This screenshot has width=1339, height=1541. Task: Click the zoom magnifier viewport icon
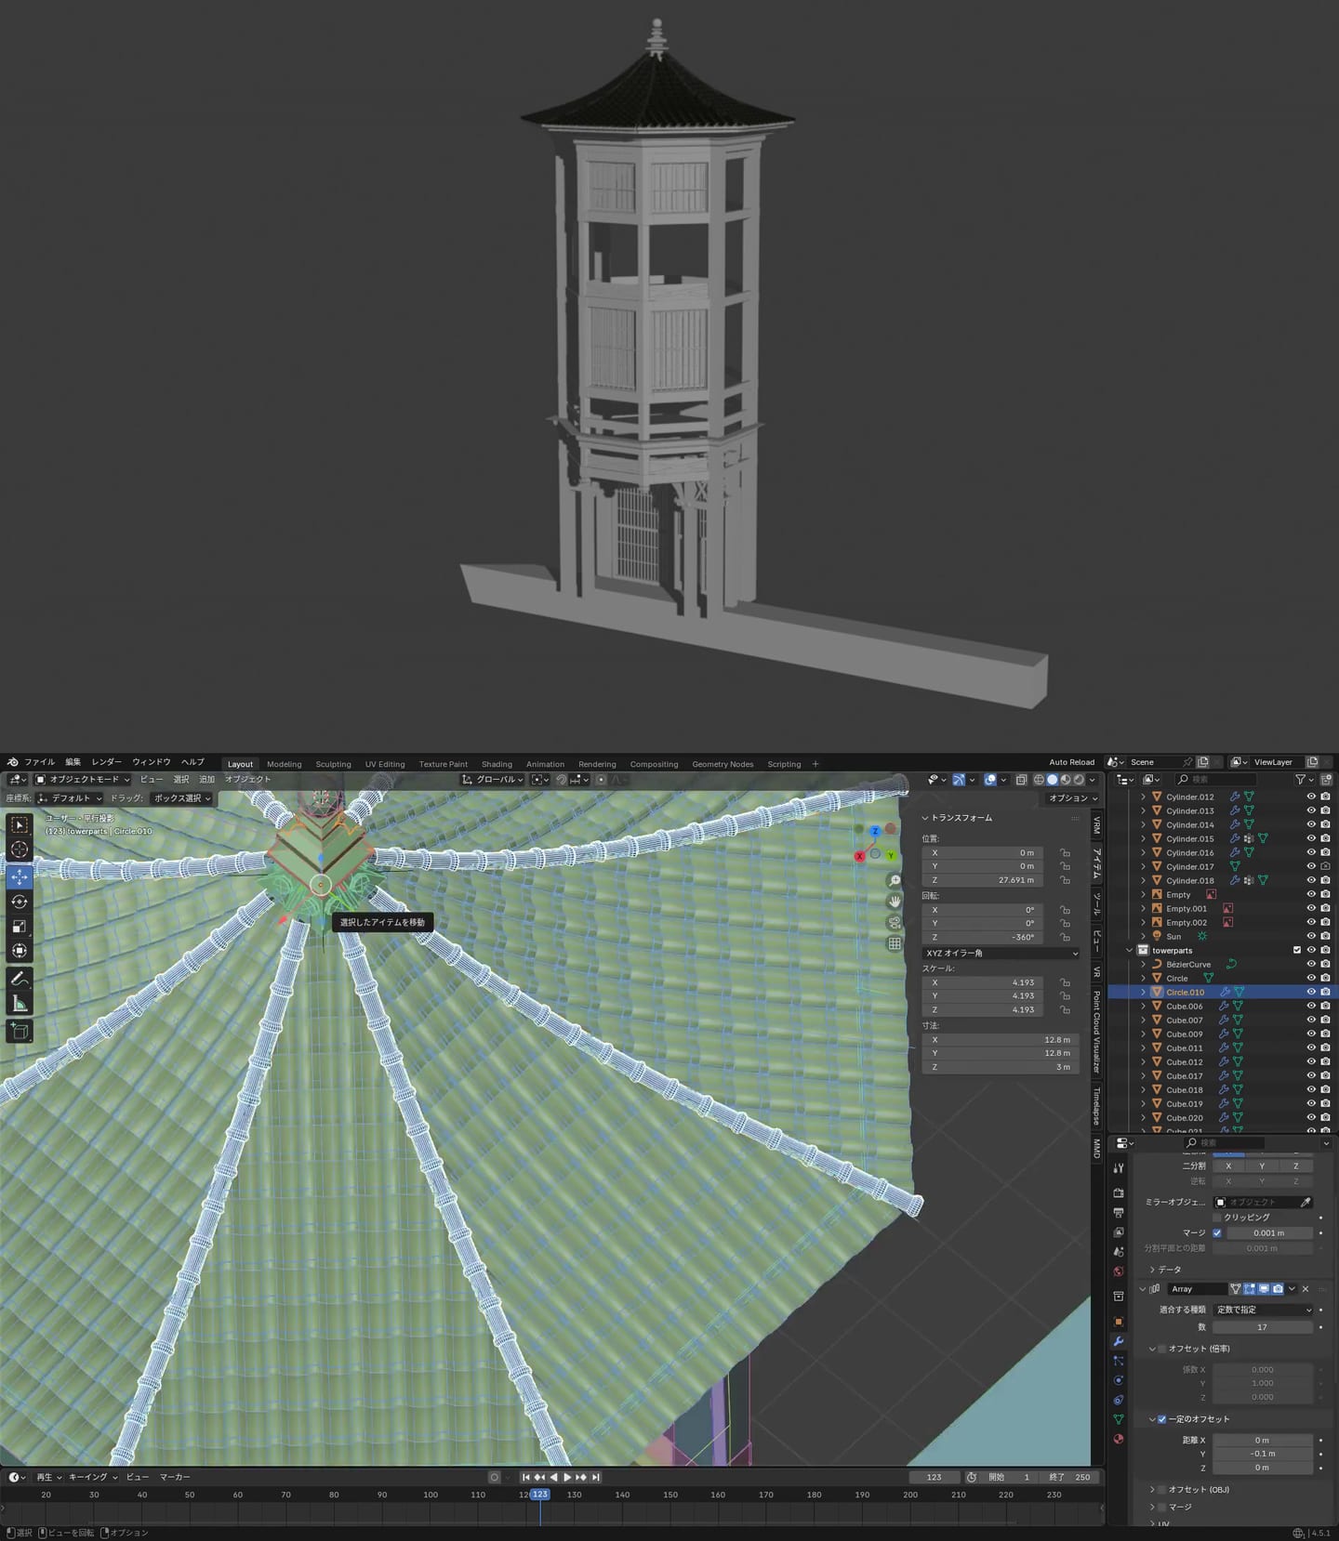[895, 881]
